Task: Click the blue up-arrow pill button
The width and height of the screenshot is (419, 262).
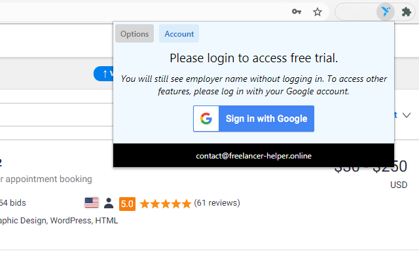Action: (x=103, y=73)
